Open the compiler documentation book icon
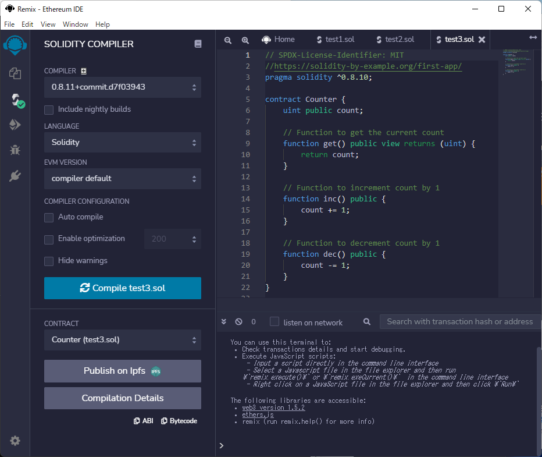The width and height of the screenshot is (542, 457). (x=198, y=44)
